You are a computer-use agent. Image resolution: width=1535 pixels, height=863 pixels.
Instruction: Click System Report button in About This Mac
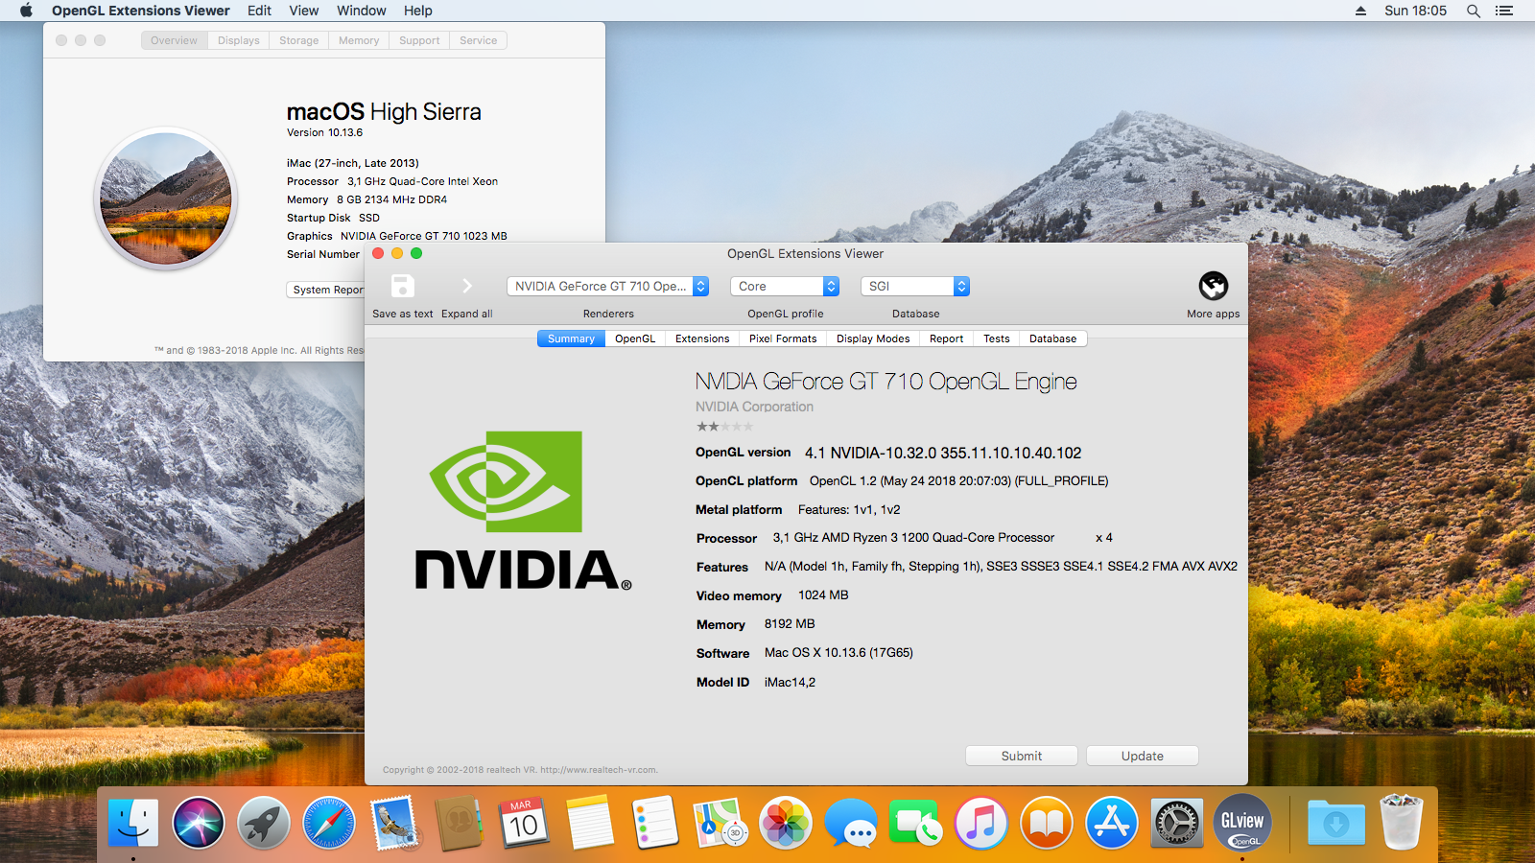click(326, 290)
